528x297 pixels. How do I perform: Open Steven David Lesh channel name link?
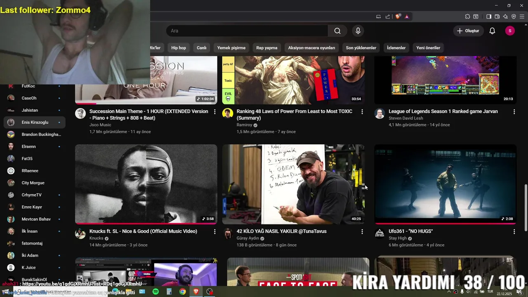tap(405, 118)
